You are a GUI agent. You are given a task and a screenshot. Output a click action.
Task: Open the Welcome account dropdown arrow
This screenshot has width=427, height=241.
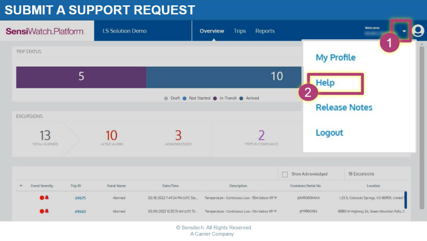[x=404, y=31]
